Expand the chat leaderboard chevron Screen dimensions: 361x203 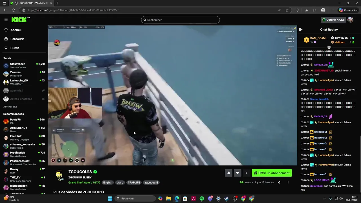click(x=329, y=48)
